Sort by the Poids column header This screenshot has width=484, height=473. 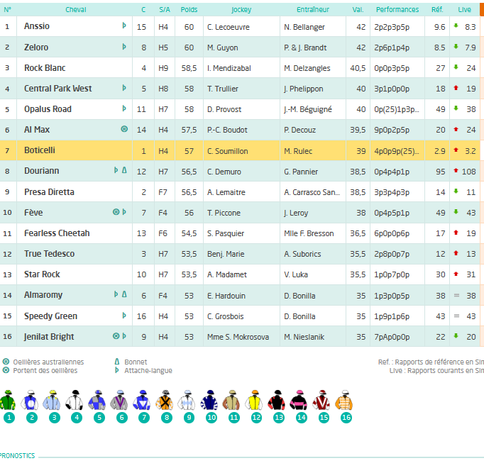point(189,9)
